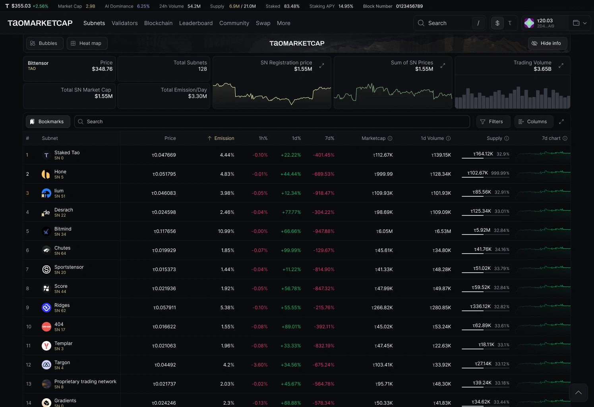Open the Columns selector
594x407 pixels.
[x=533, y=122]
